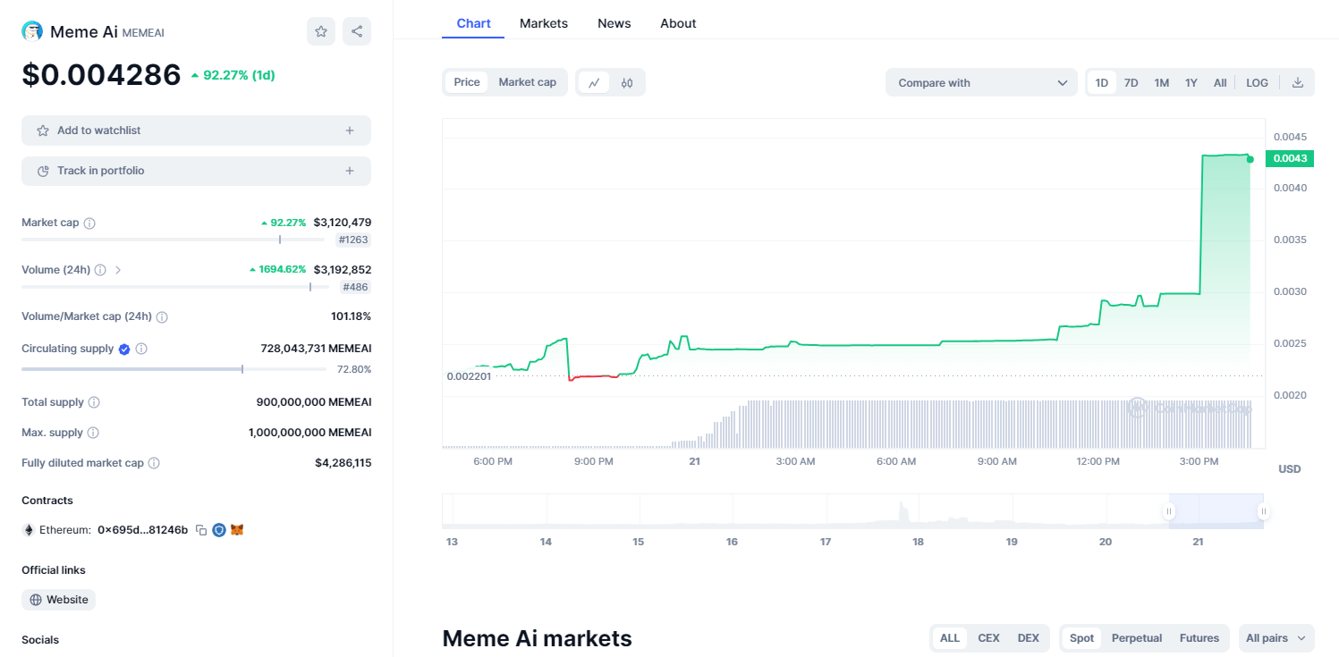
Task: Click the blue shield security icon
Action: pos(219,530)
